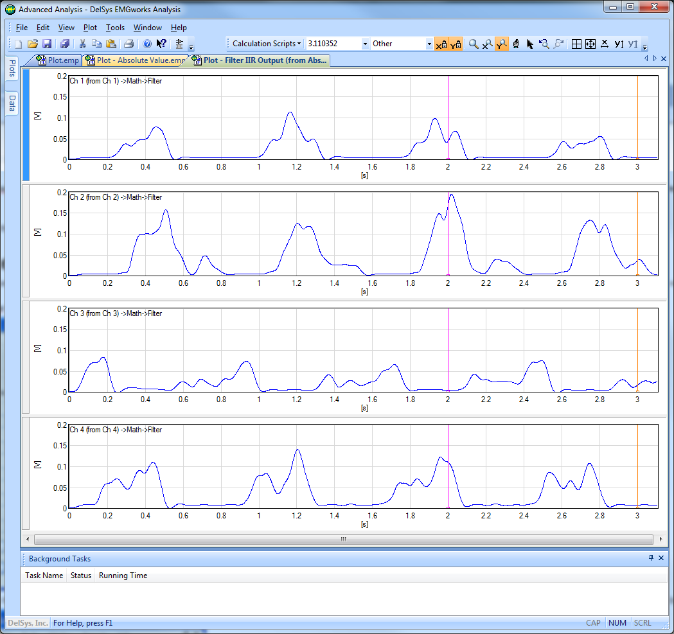Expand the 3.110352 value combo box
Image resolution: width=674 pixels, height=634 pixels.
[365, 44]
